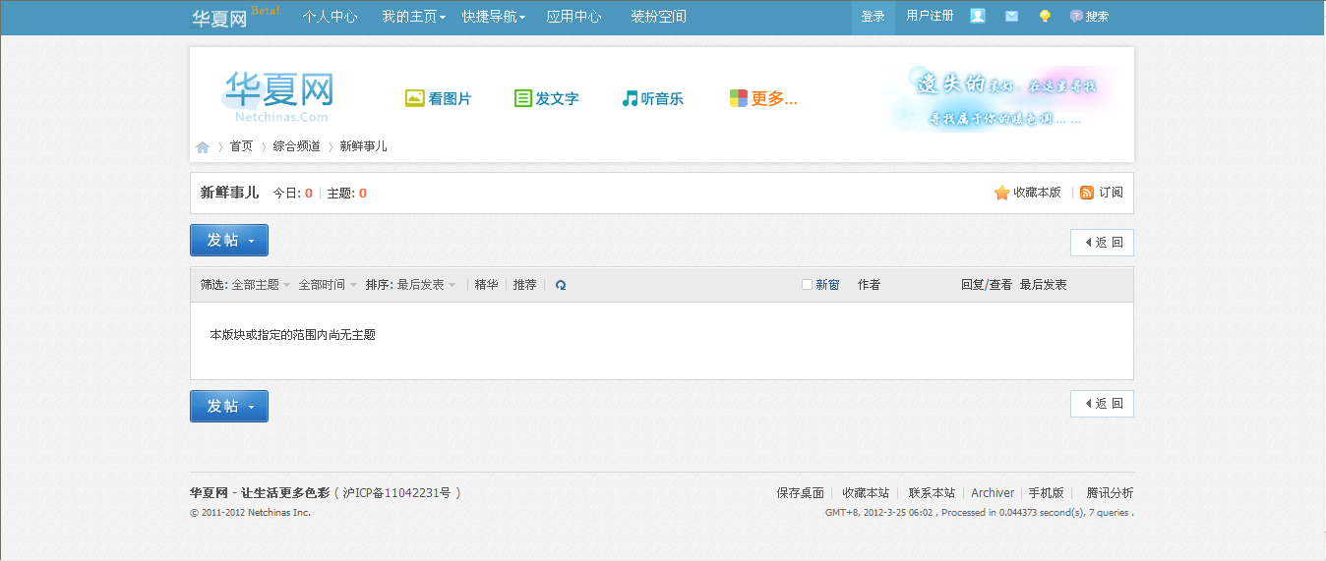
Task: Open 应用中心 in the top menu
Action: pos(574,17)
